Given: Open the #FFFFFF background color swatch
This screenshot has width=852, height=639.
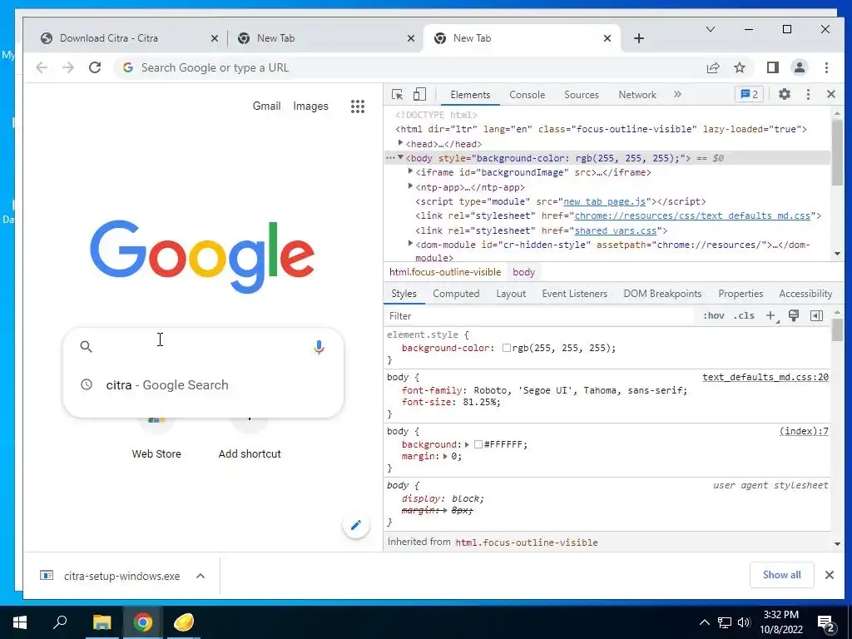Looking at the screenshot, I should coord(478,444).
